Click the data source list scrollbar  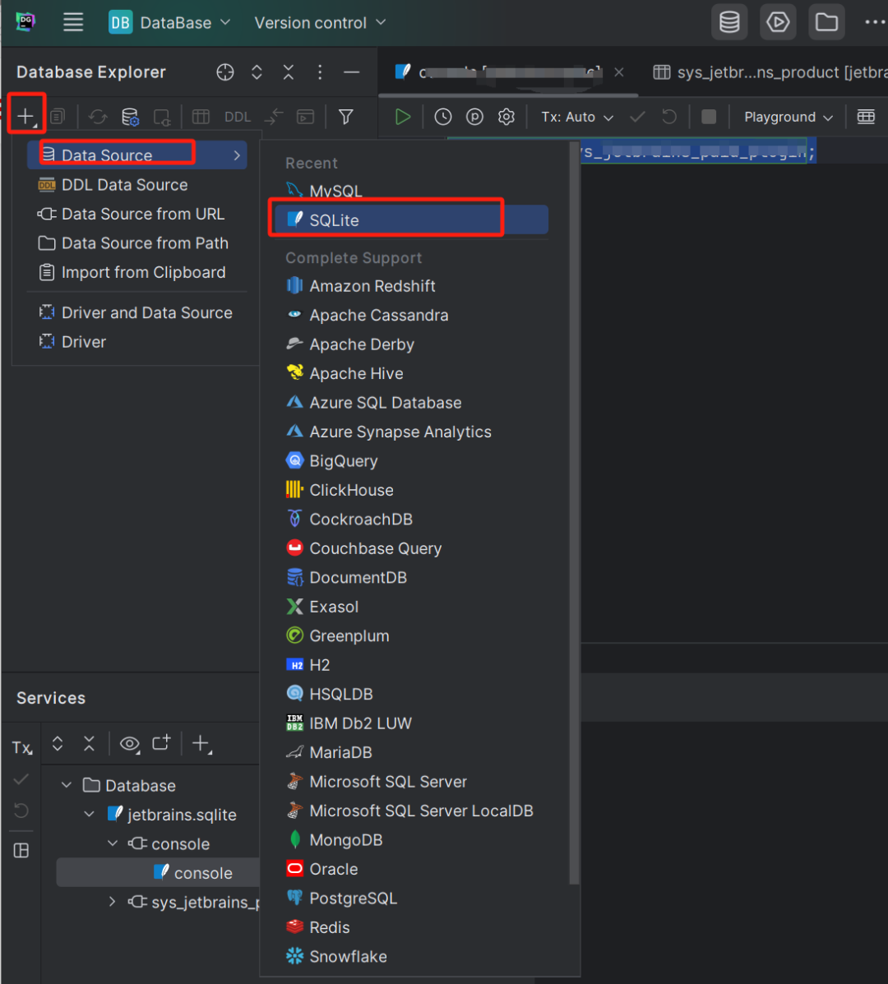(x=574, y=513)
